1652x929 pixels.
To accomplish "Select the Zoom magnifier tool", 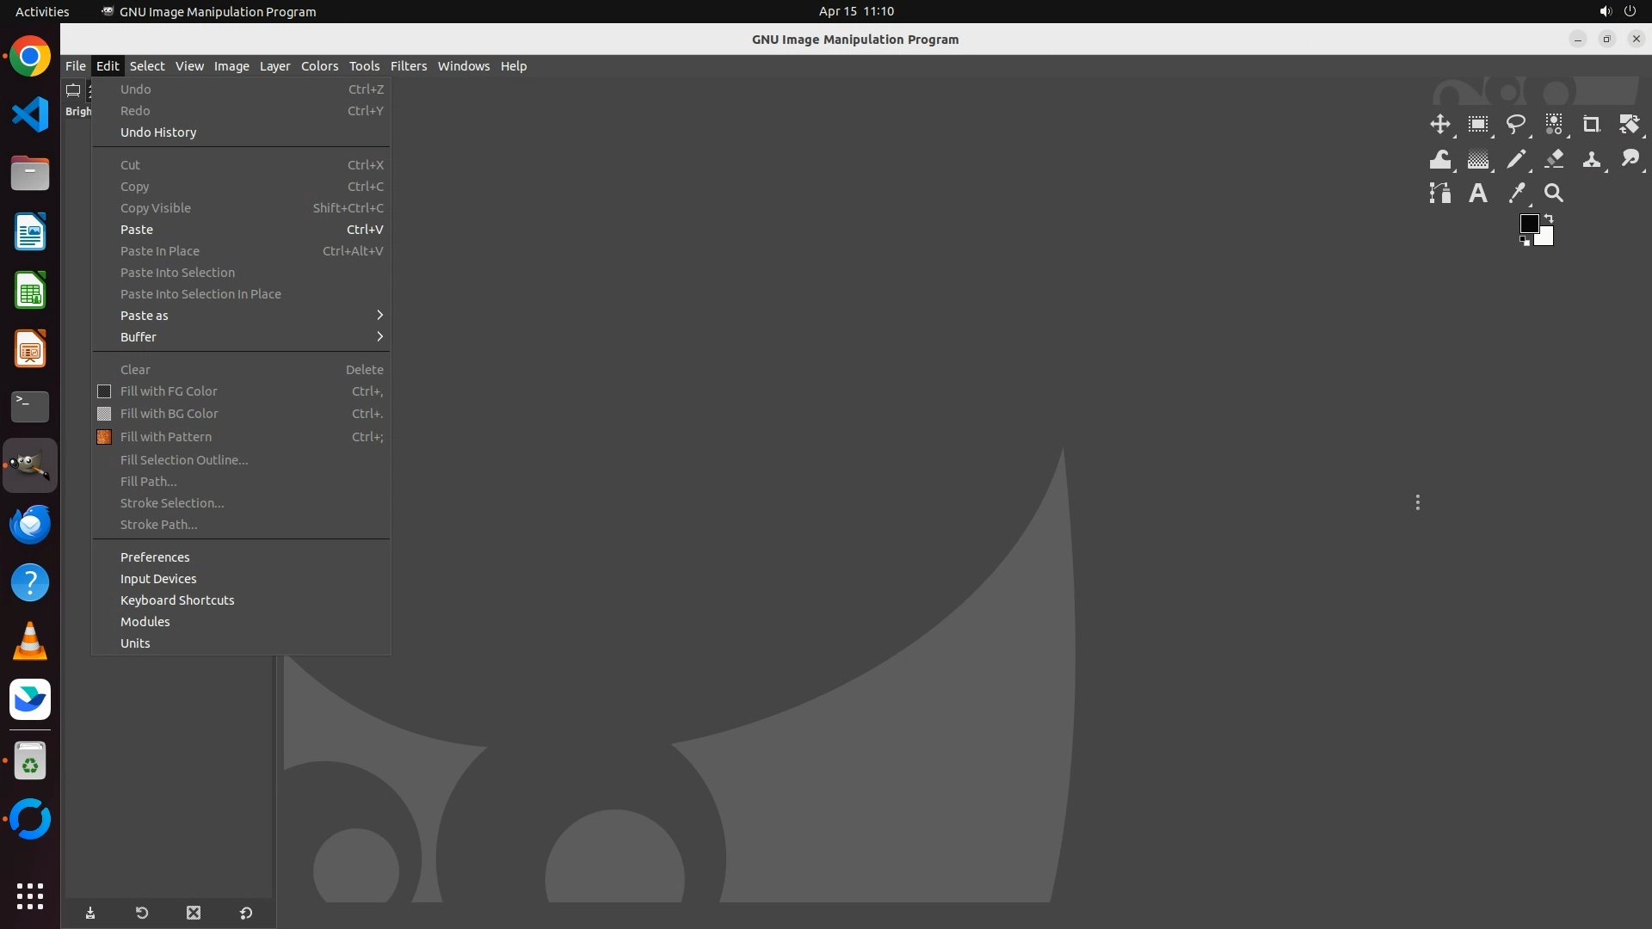I will [x=1553, y=194].
